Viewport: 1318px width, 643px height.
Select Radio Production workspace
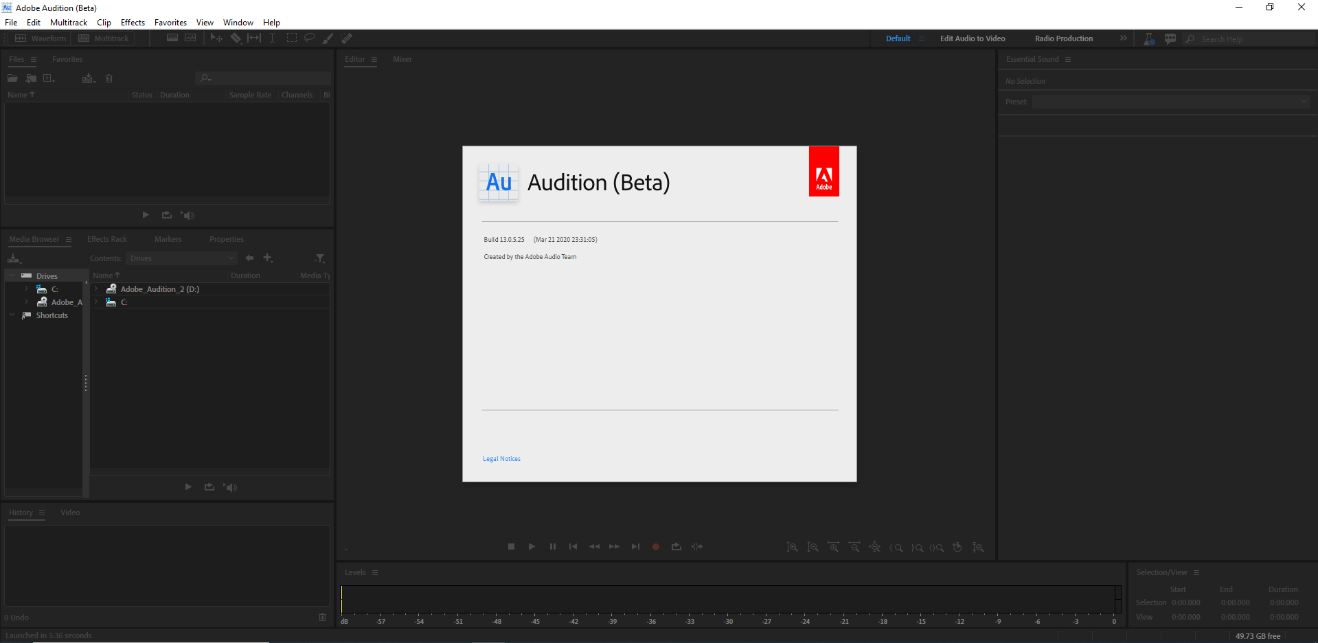click(1064, 38)
